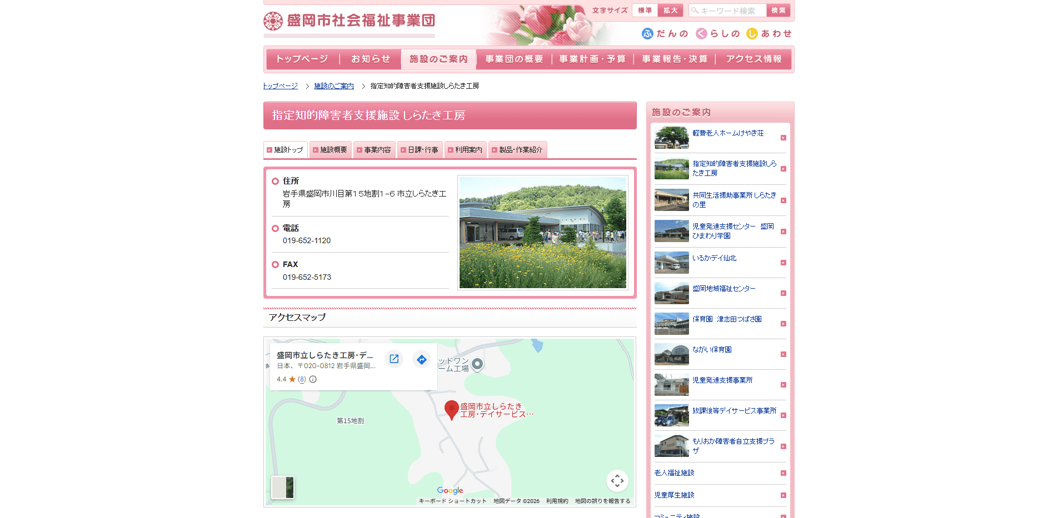Click the facility building photo
Screen dimensions: 1058x518
click(x=542, y=233)
